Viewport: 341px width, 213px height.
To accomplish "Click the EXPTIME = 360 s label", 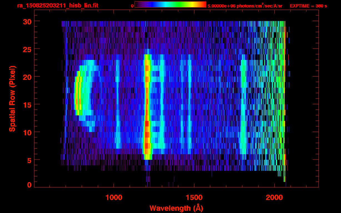I will tap(308, 6).
